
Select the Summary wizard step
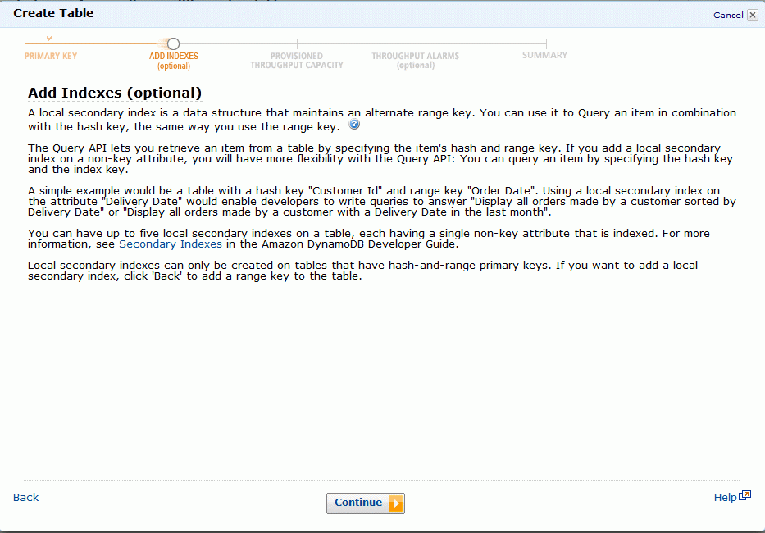544,55
